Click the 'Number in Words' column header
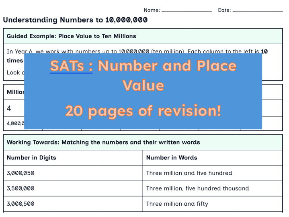This screenshot has width=289, height=217. click(172, 158)
